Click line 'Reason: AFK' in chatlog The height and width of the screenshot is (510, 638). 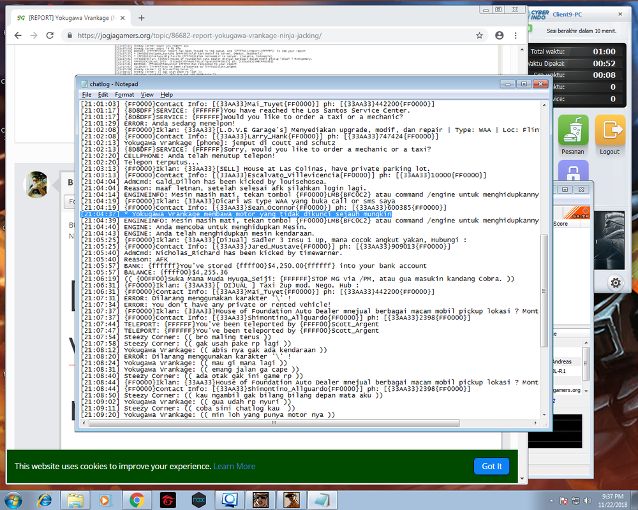[x=124, y=259]
